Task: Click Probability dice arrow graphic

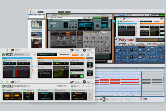Action: coord(28,97)
